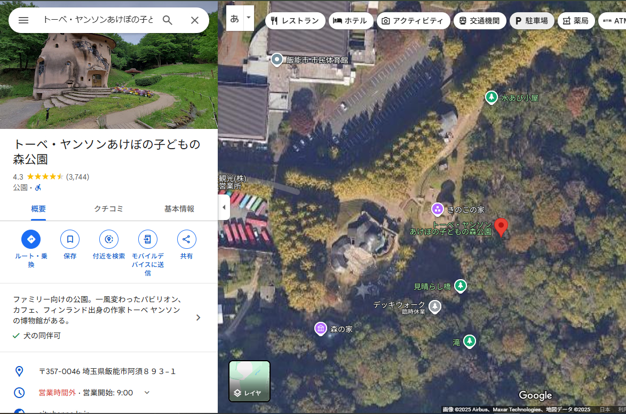Filter by アクティビティ chip

(413, 21)
